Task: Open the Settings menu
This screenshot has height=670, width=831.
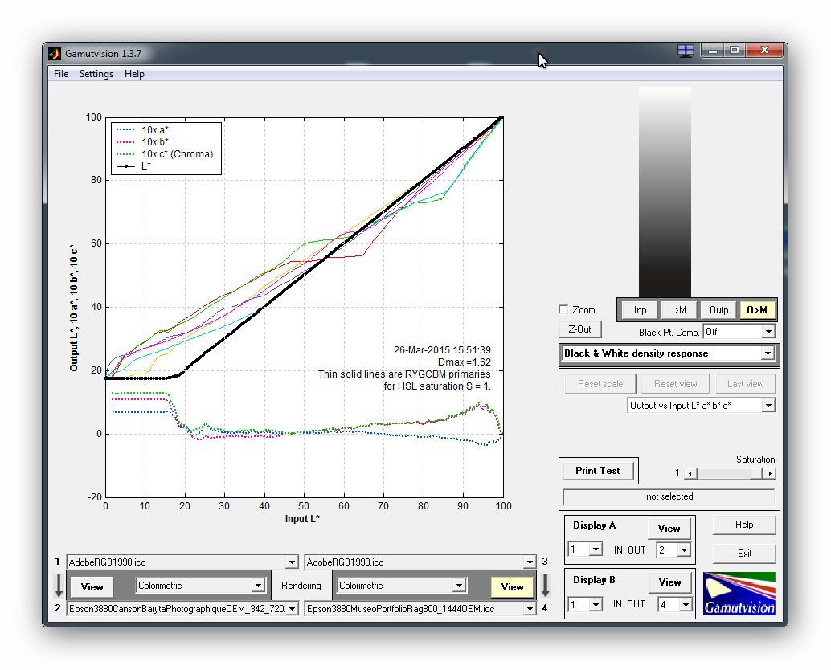Action: click(96, 74)
